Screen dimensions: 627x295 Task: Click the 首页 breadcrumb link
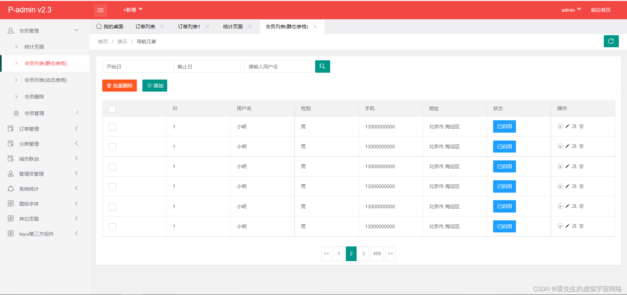tap(102, 41)
